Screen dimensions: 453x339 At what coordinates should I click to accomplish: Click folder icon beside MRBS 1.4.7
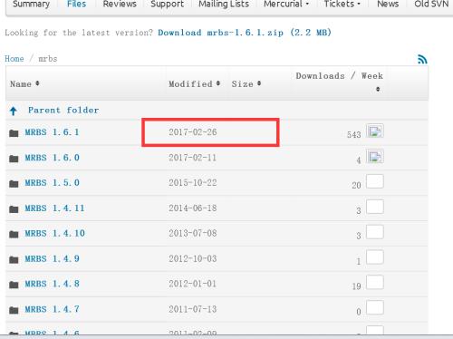pyautogui.click(x=14, y=310)
